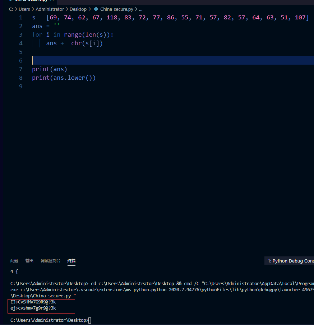Open the 调试控制台 debug console tab
Image resolution: width=314 pixels, height=325 pixels.
50,261
